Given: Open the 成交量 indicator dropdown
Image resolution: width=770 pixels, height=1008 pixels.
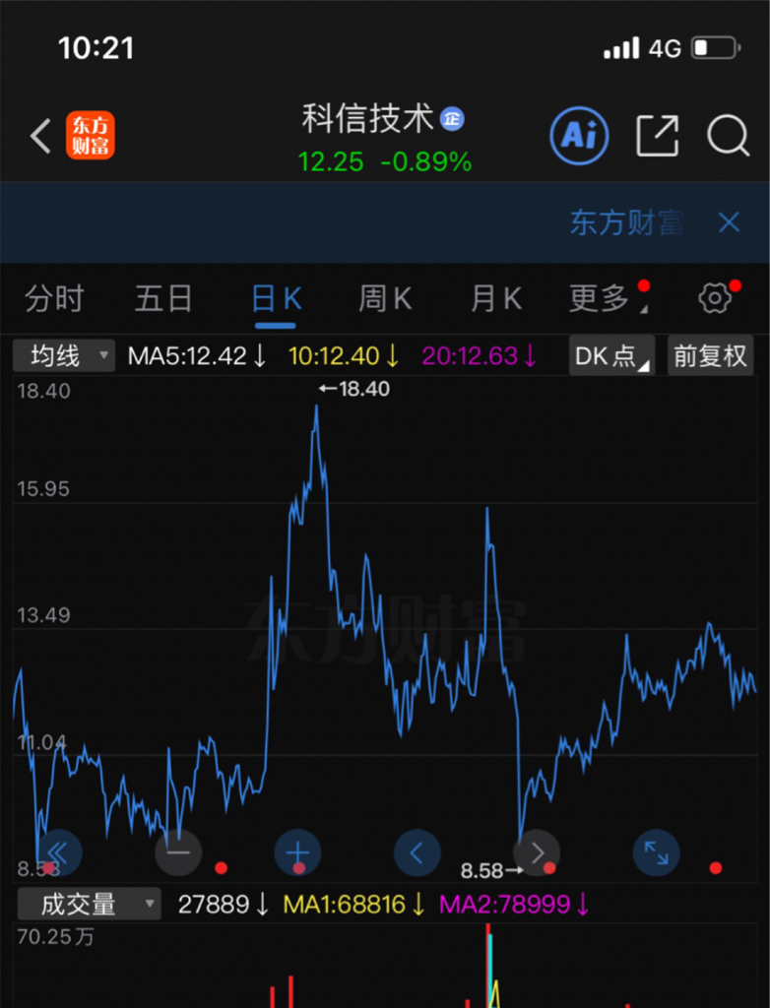Looking at the screenshot, I should (89, 904).
